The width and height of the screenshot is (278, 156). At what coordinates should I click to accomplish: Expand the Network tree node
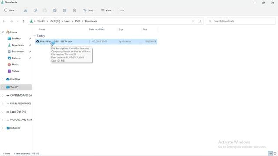coord(3,128)
